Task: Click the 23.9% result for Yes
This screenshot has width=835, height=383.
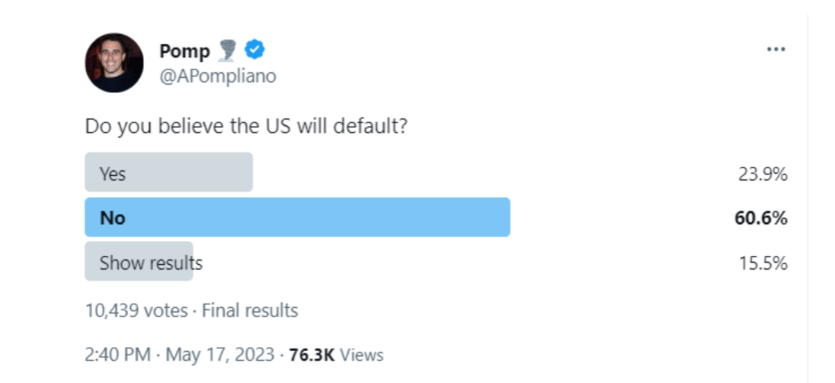Action: 763,174
